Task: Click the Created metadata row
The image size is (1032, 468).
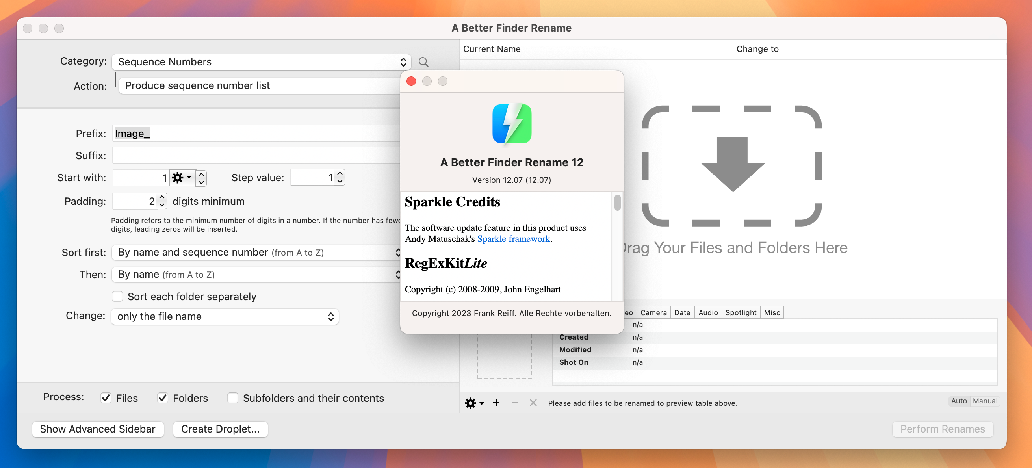Action: [x=775, y=337]
